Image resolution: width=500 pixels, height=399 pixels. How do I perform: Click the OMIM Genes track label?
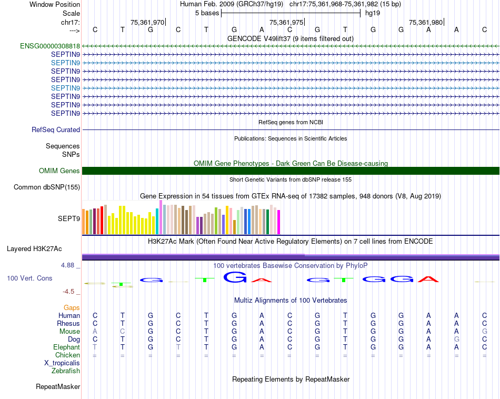[x=59, y=171]
